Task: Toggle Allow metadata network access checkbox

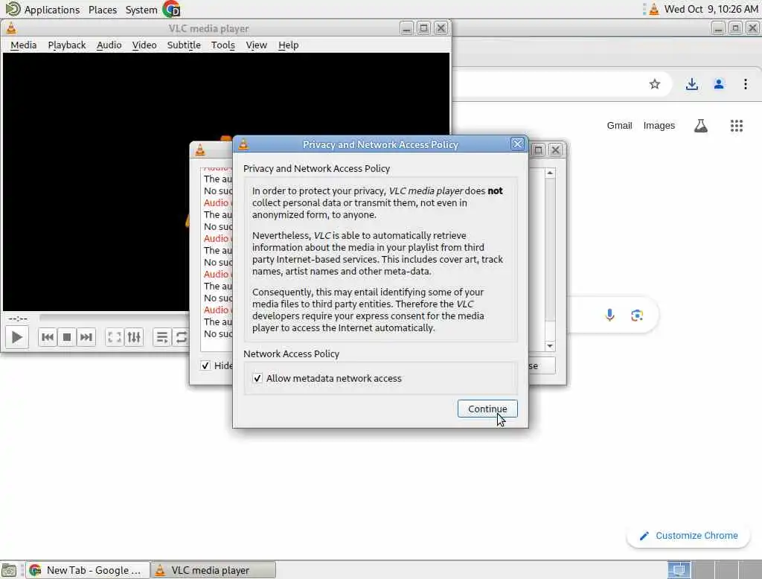Action: coord(257,378)
